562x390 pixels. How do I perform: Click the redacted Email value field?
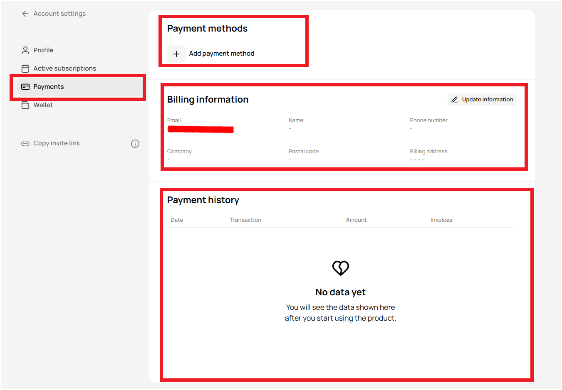pos(200,129)
